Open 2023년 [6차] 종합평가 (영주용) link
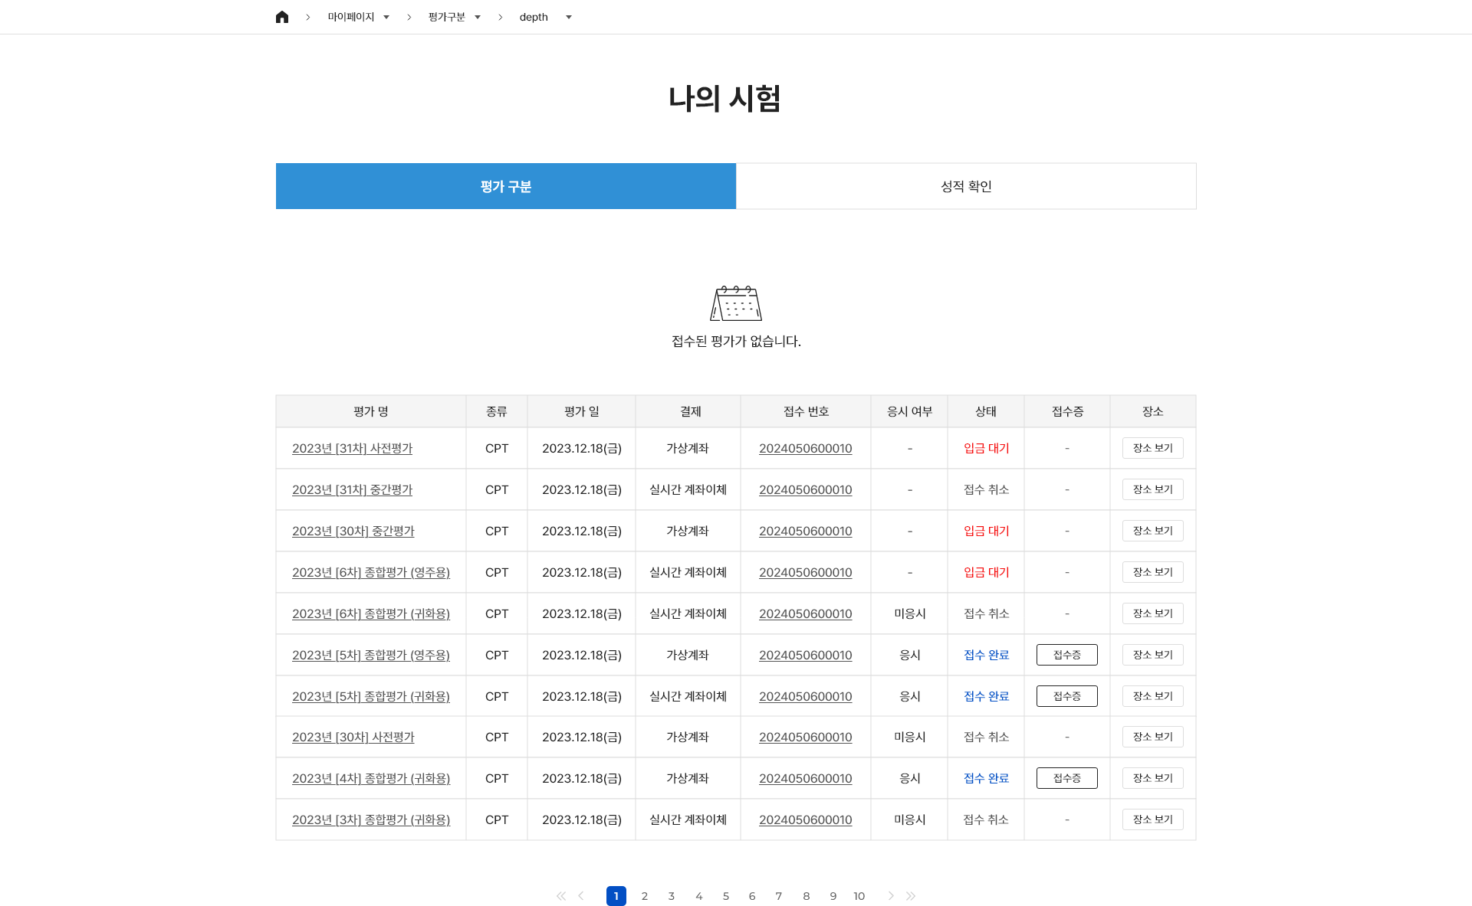This screenshot has height=906, width=1472. (371, 572)
